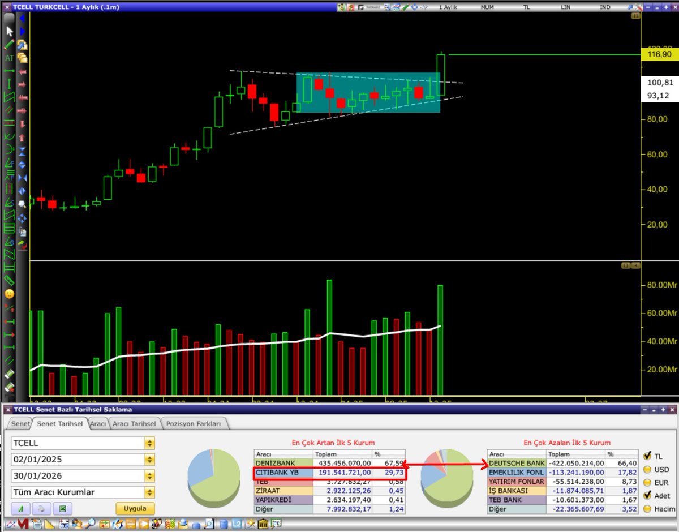Viewport: 679px width, 532px height.
Task: Click the bottom-most eraser icon in left toolbar
Action: 9,387
